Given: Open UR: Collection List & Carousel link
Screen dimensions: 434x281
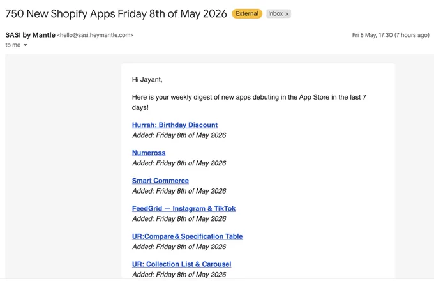Looking at the screenshot, I should click(181, 264).
